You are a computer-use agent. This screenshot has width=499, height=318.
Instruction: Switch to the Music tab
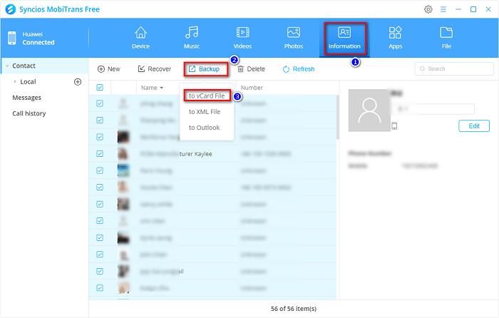coord(192,38)
